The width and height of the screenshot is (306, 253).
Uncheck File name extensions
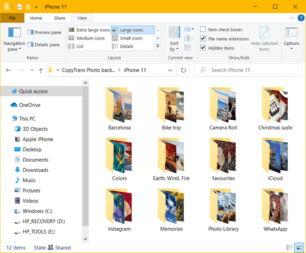pyautogui.click(x=225, y=39)
